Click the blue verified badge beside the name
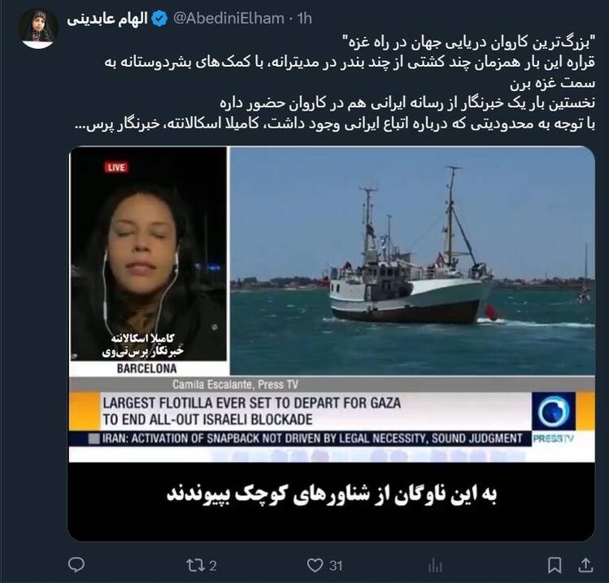 pyautogui.click(x=159, y=18)
